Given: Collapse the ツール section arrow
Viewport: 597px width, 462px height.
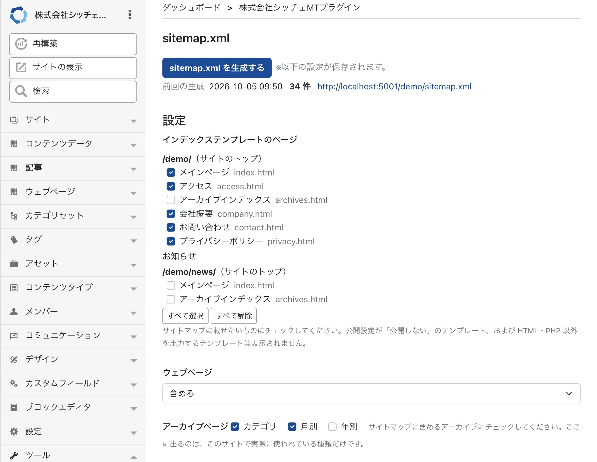Looking at the screenshot, I should 134,457.
